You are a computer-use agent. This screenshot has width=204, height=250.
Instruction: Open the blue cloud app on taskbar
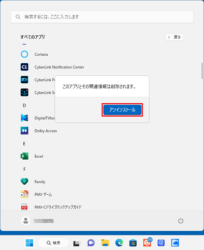pyautogui.click(x=175, y=243)
